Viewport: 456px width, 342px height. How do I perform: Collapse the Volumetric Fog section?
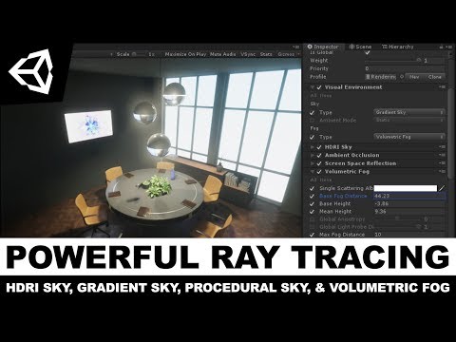313,172
